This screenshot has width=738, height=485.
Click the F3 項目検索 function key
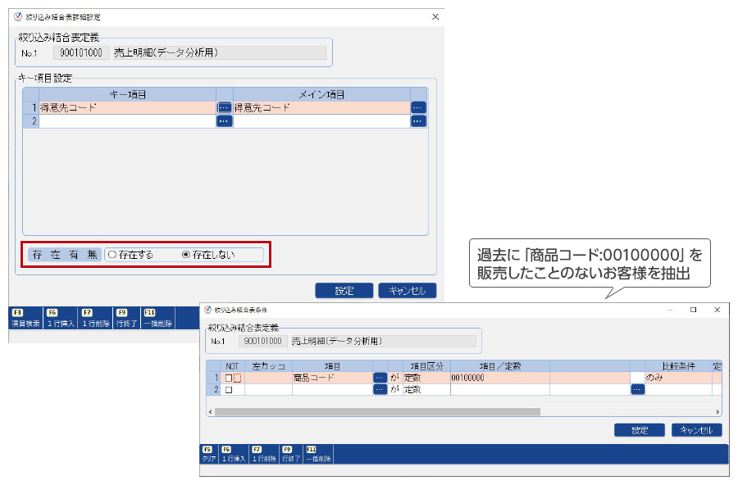(25, 319)
